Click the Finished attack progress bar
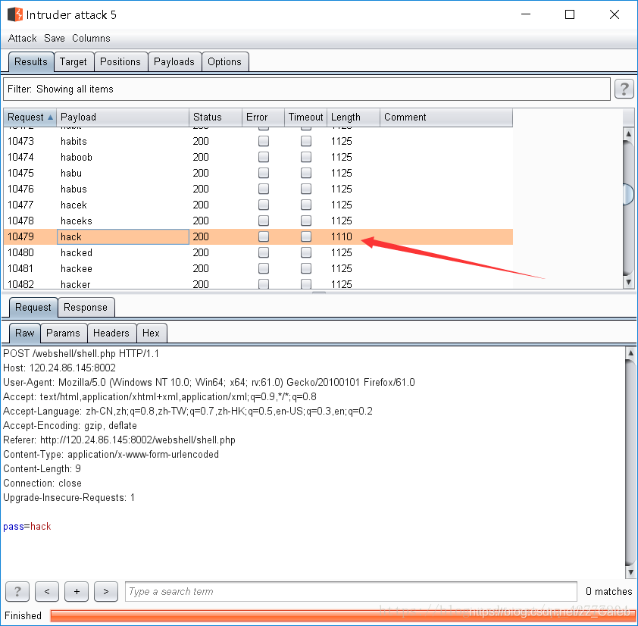Screen dimensions: 638x626 coord(342,615)
